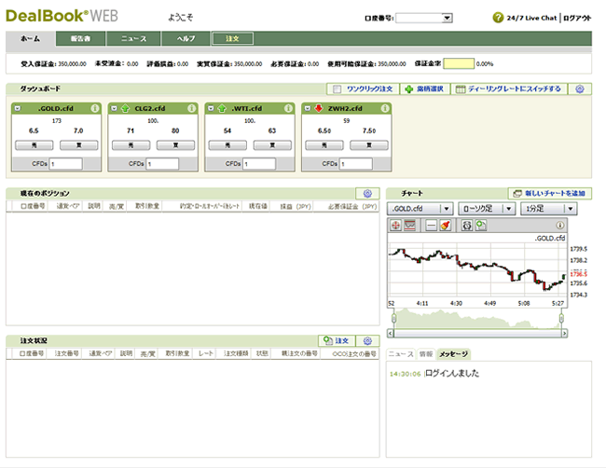The height and width of the screenshot is (468, 606).
Task: Click the buy button on CLG2.cfd
Action: pos(175,145)
